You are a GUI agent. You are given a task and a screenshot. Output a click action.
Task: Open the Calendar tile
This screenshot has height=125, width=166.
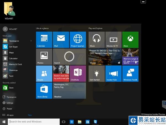pos(44,40)
